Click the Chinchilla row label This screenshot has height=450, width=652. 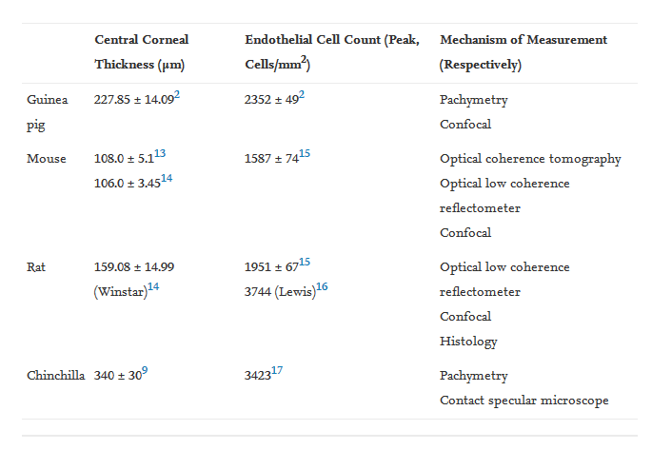coord(56,376)
